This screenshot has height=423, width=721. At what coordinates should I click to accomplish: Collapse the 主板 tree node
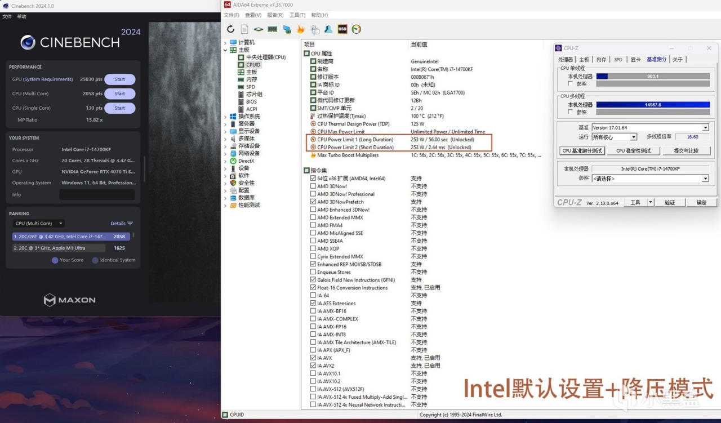coord(225,50)
